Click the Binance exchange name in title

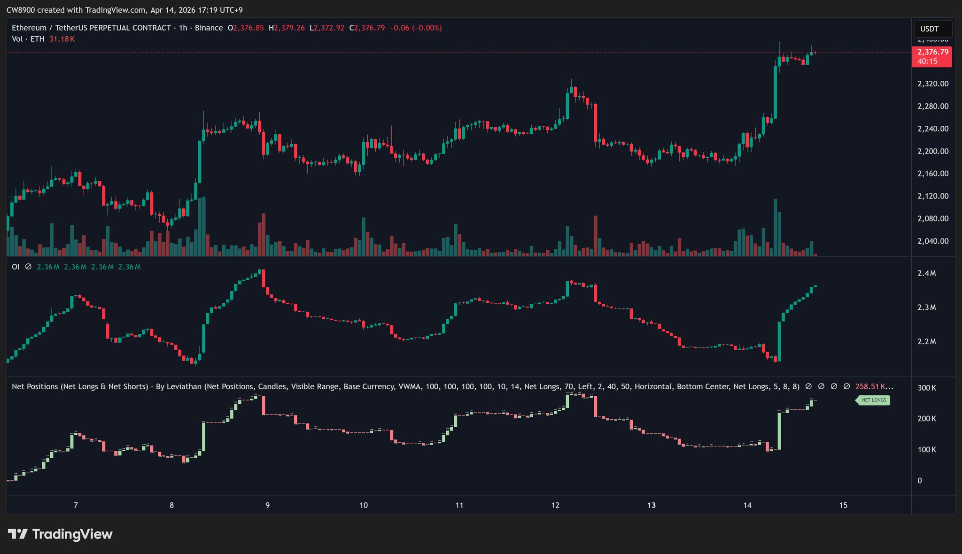209,28
